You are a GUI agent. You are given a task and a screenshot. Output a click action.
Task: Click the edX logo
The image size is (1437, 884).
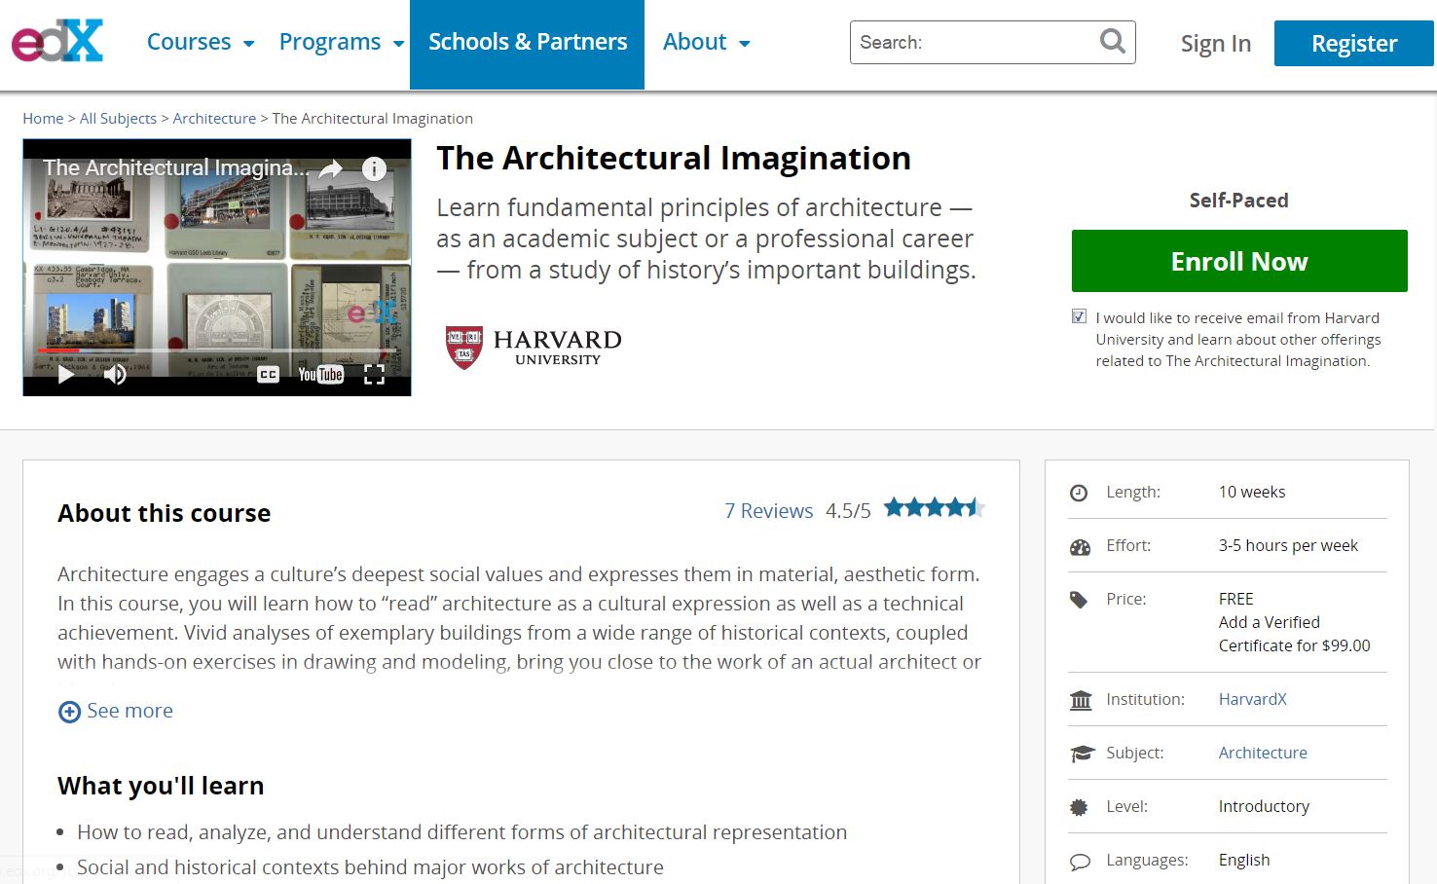pos(57,42)
